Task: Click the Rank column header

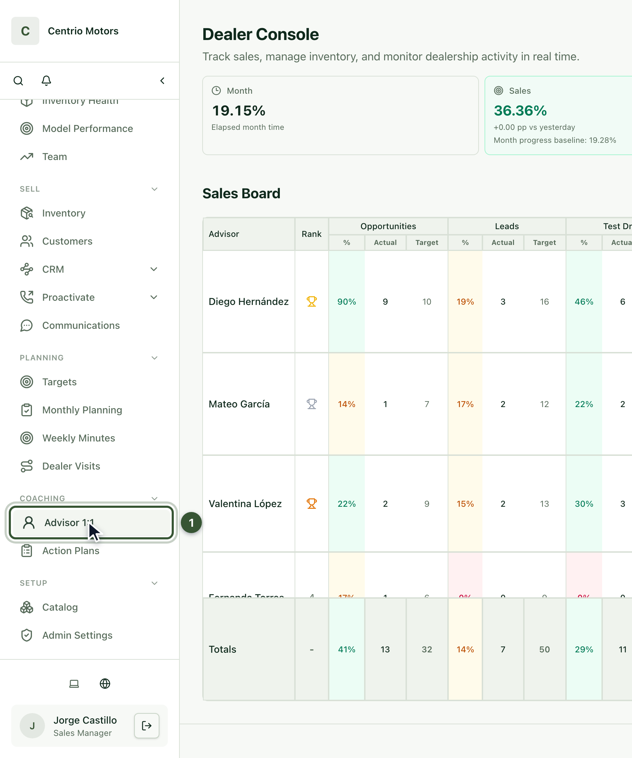Action: coord(312,234)
